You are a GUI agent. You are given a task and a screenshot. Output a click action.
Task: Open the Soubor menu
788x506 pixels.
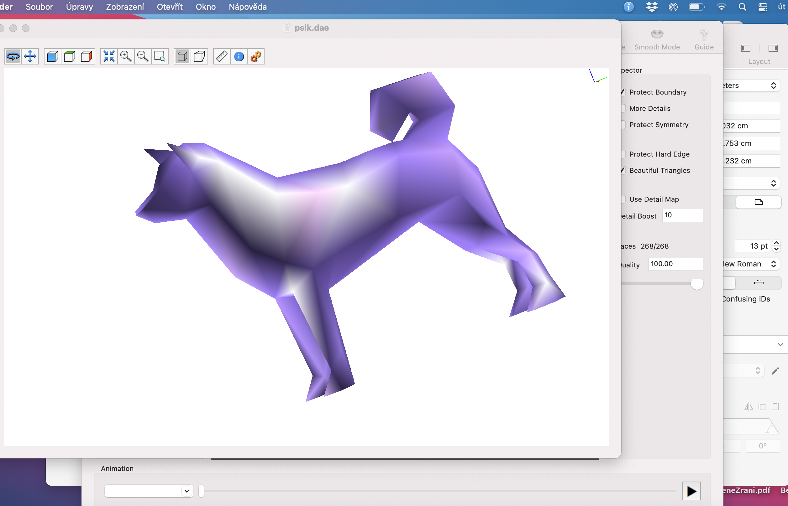pyautogui.click(x=39, y=7)
